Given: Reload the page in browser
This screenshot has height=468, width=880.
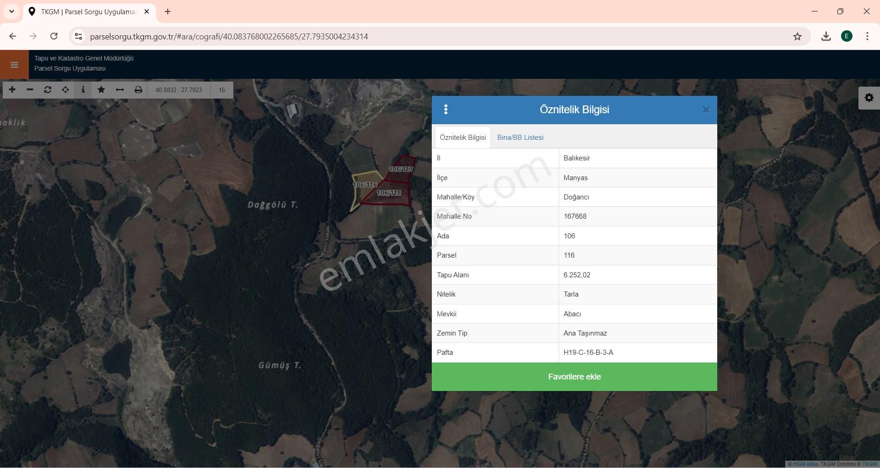Looking at the screenshot, I should coord(54,36).
